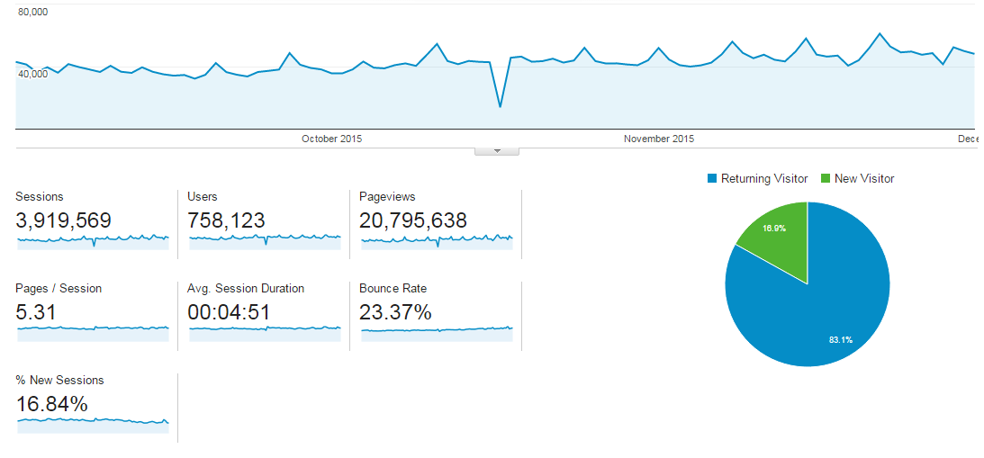Click the October 2015 axis label
The width and height of the screenshot is (984, 458).
[x=332, y=139]
